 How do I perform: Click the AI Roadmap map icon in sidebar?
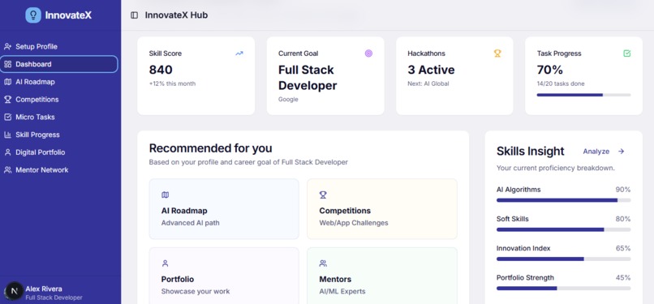pyautogui.click(x=7, y=82)
